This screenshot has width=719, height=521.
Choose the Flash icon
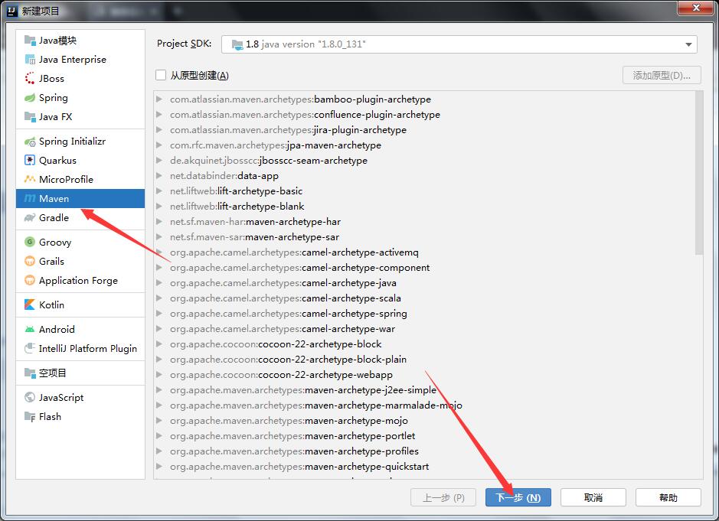click(x=30, y=416)
